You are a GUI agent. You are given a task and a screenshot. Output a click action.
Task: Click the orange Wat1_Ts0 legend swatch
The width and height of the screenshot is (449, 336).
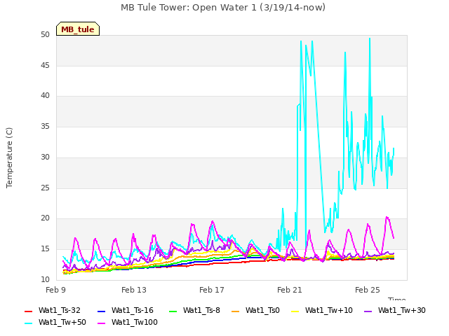236,311
